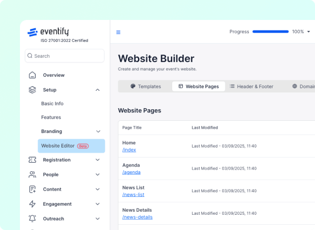This screenshot has width=315, height=230.
Task: Expand the Branding submenu chevron
Action: 98,131
